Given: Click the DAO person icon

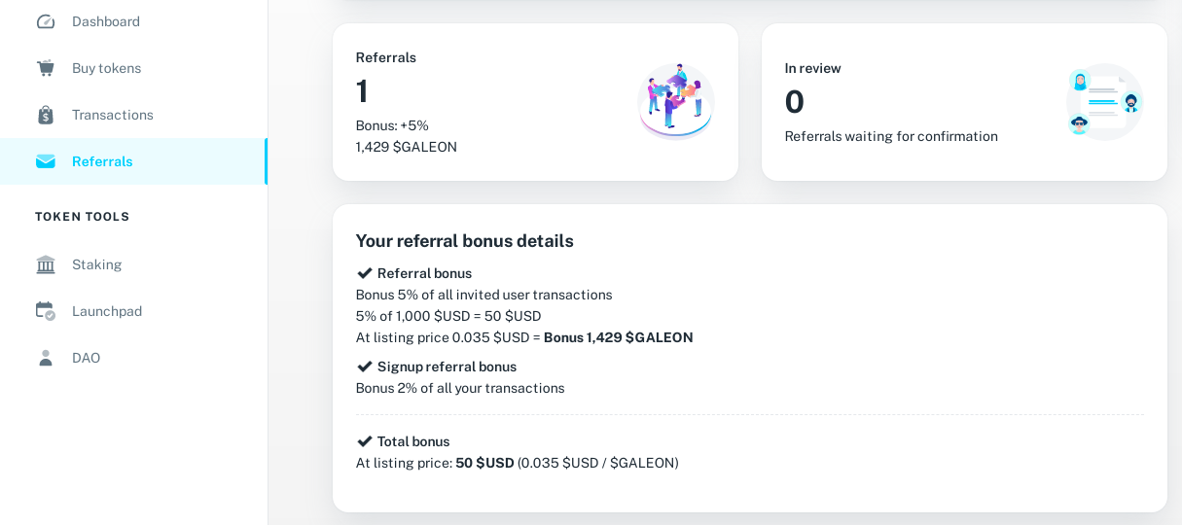Looking at the screenshot, I should [46, 358].
